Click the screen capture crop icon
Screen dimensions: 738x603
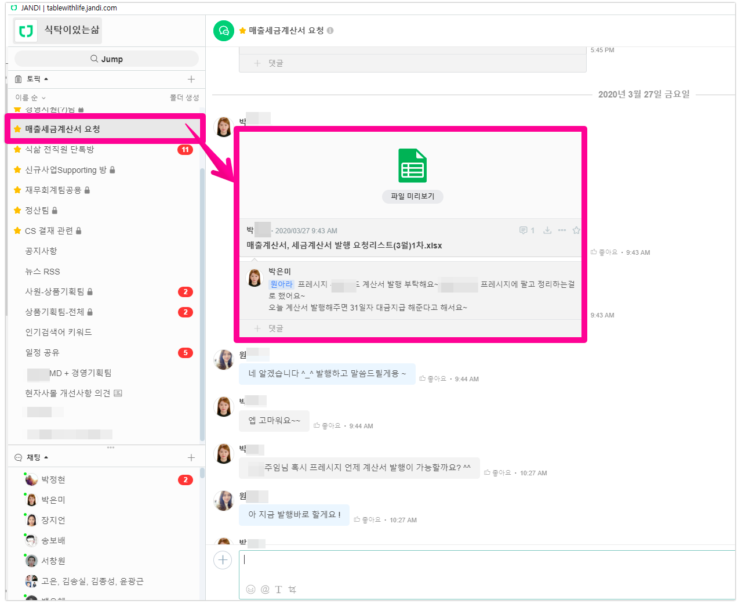point(292,589)
